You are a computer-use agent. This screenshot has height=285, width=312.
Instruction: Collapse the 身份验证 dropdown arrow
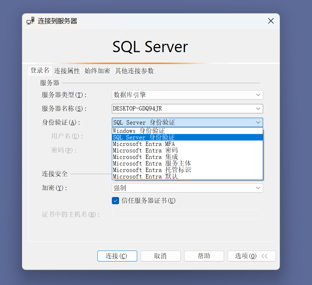coord(258,122)
